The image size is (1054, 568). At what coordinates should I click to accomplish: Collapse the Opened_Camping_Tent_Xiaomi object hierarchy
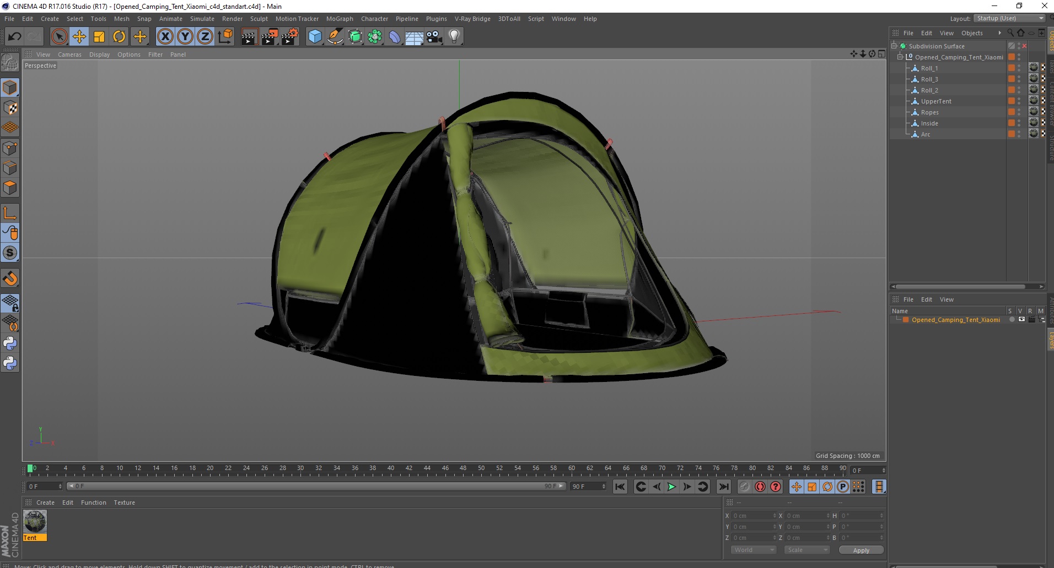(900, 57)
